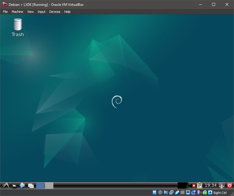
Task: Open the Machine menu
Action: (17, 12)
